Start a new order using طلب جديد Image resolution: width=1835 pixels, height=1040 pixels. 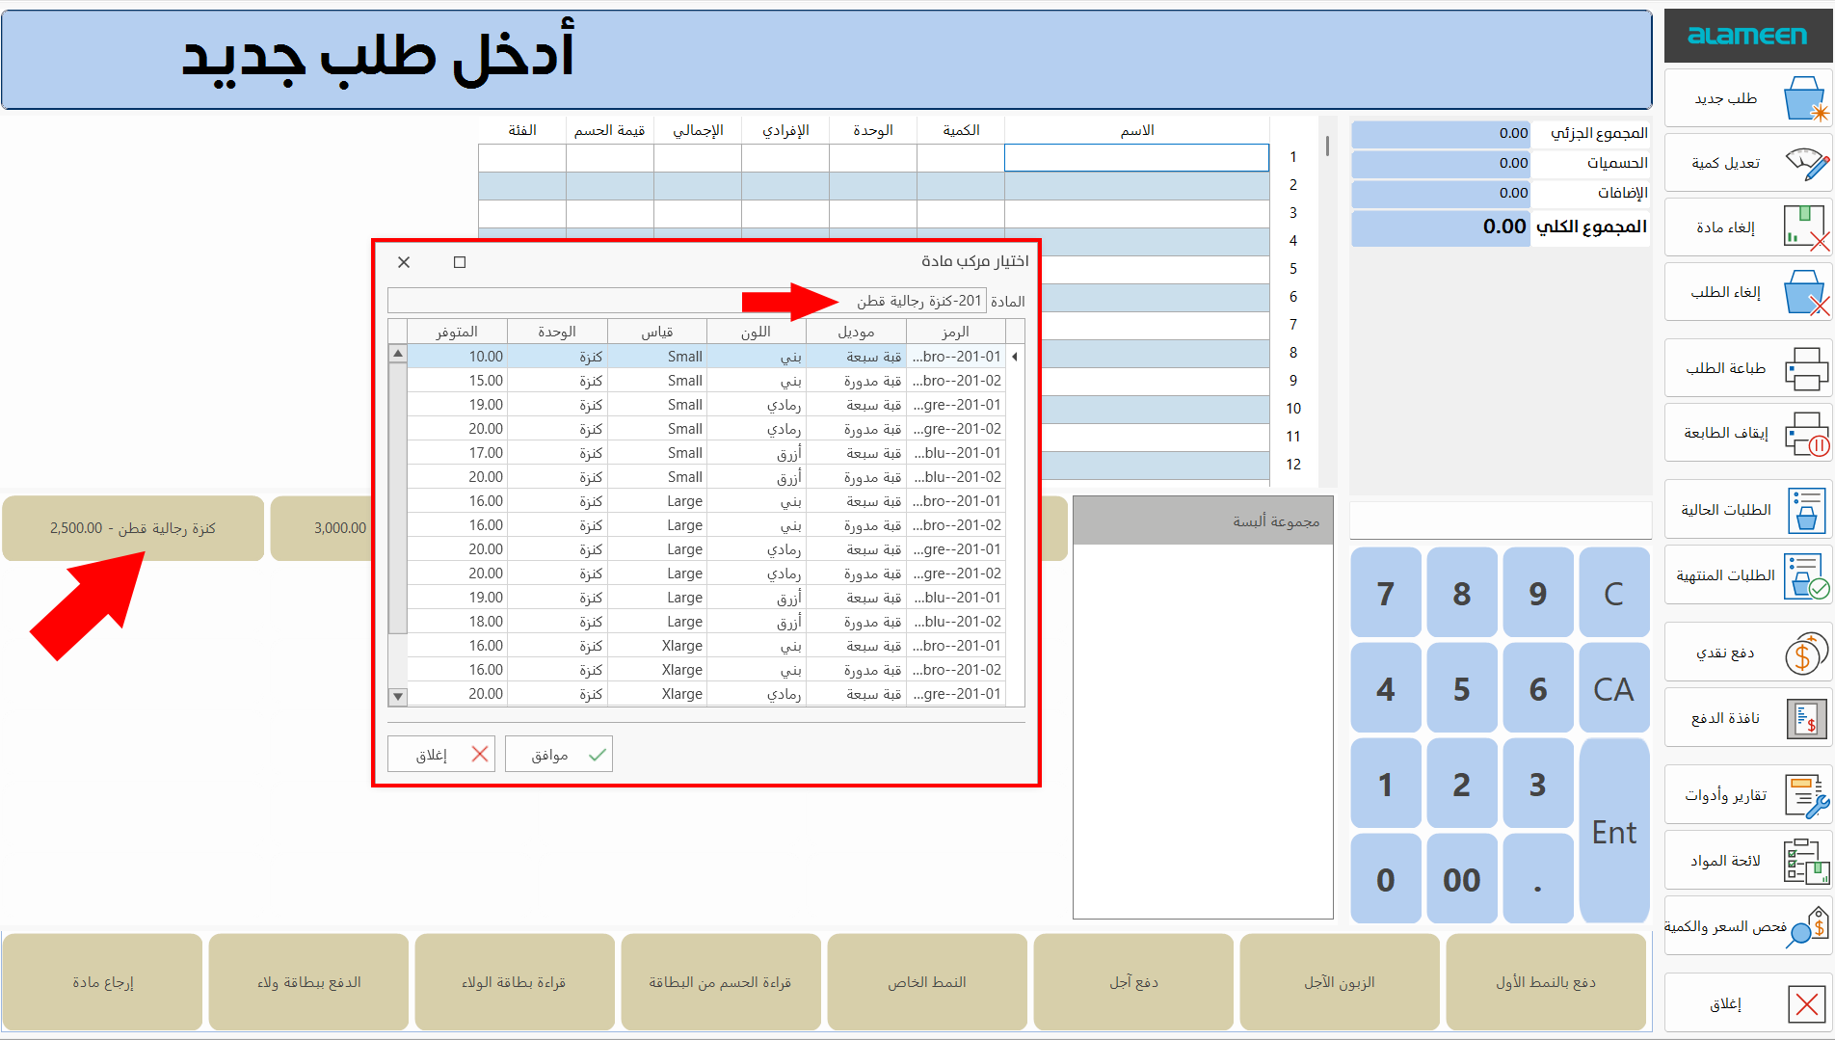pyautogui.click(x=1746, y=97)
